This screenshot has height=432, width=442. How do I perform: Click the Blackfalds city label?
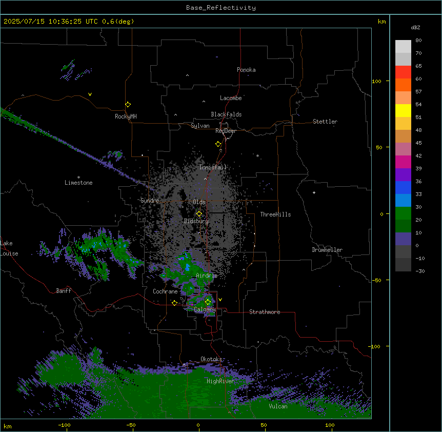point(226,114)
